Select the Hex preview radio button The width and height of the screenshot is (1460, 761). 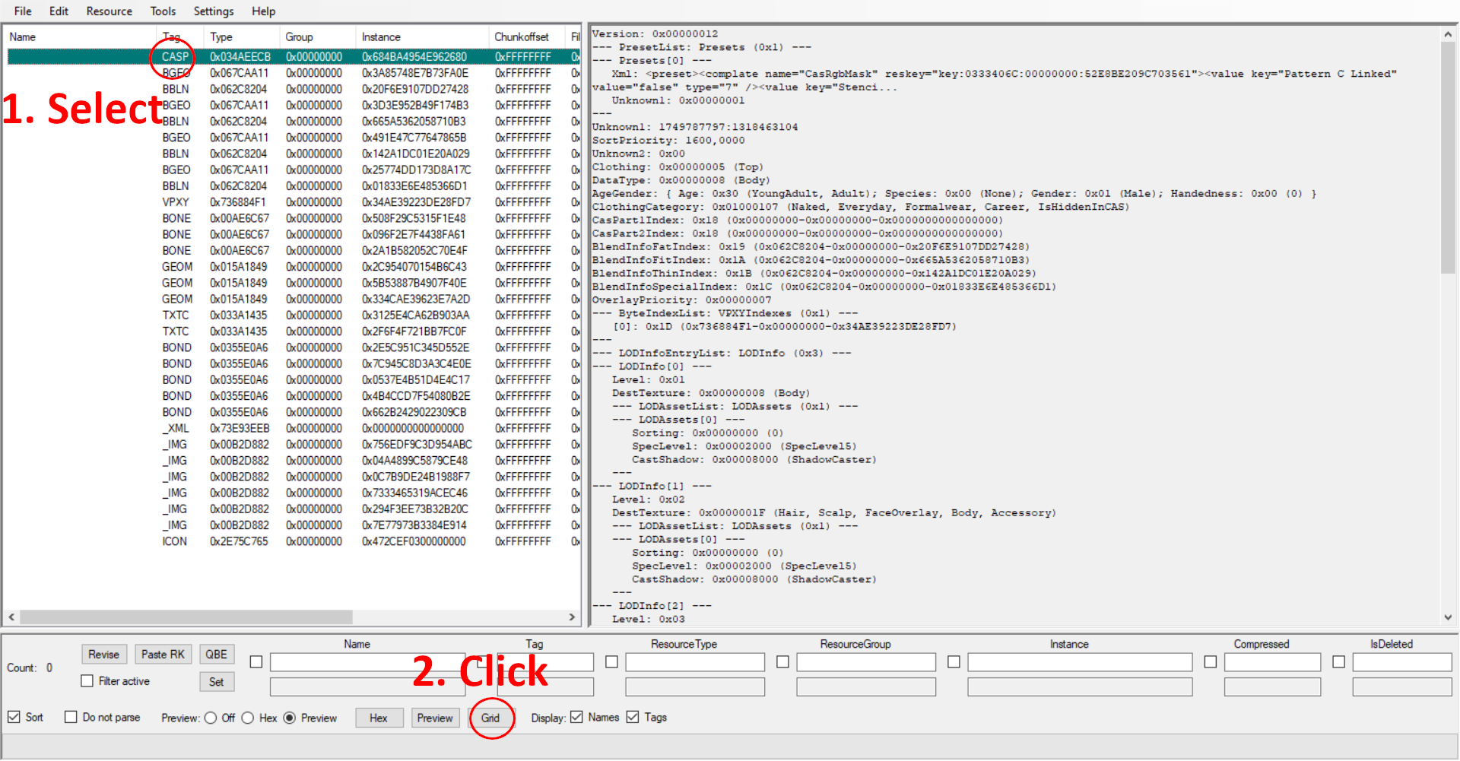[x=249, y=717]
